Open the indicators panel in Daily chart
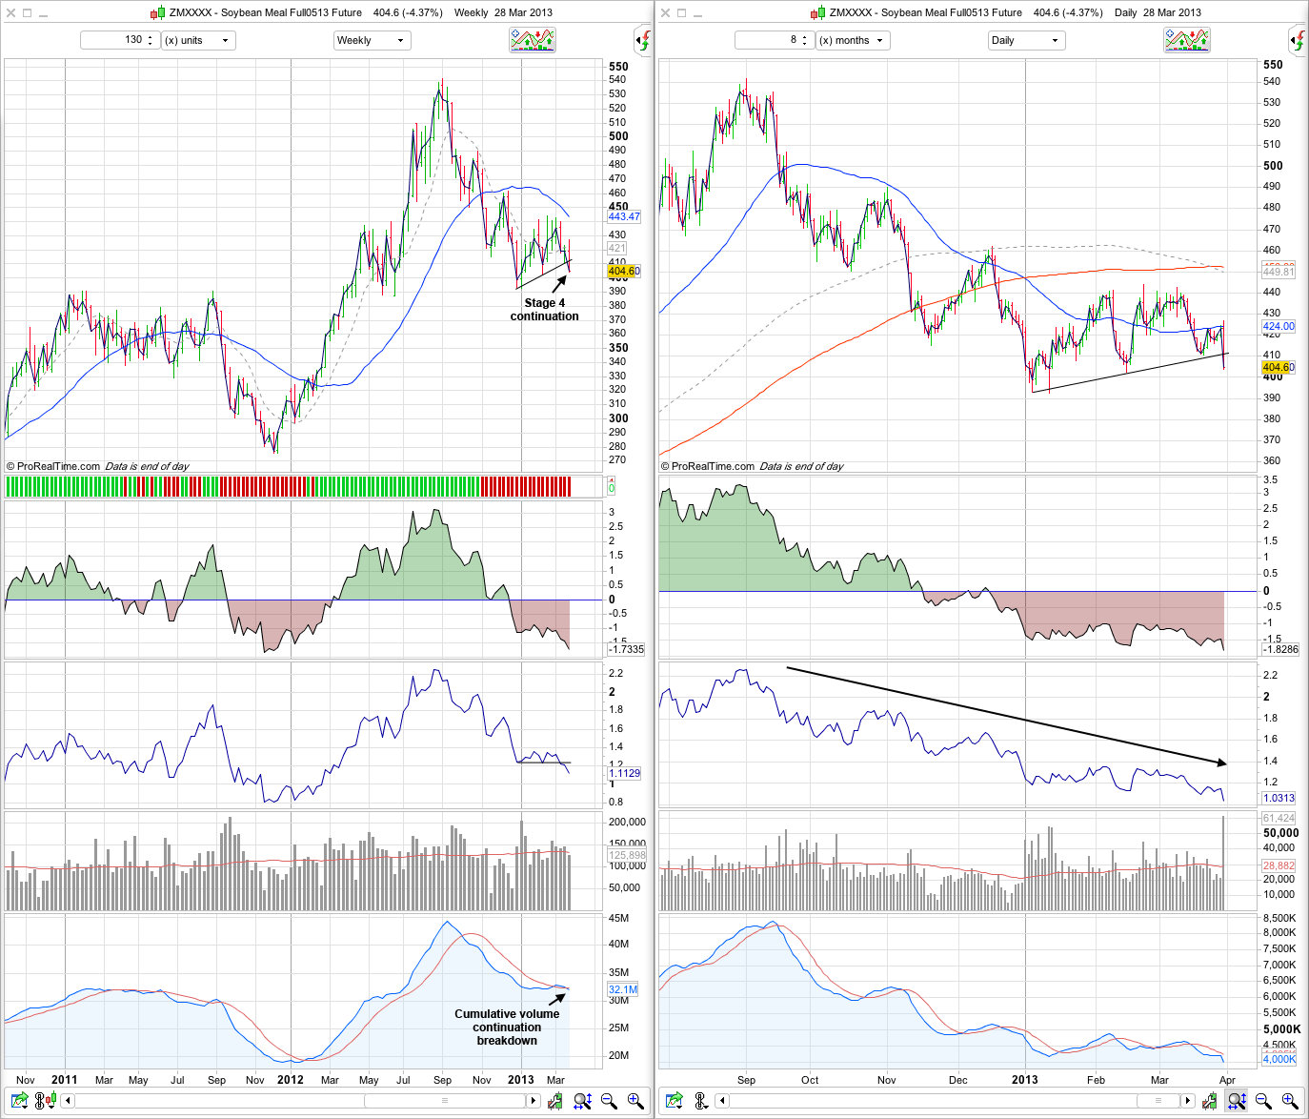 pyautogui.click(x=1187, y=40)
